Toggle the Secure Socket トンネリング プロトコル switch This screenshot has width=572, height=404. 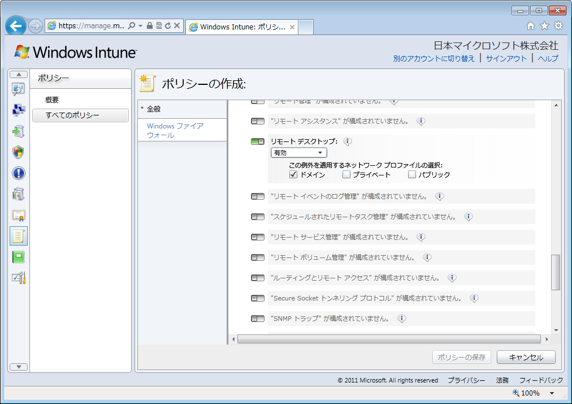(258, 298)
